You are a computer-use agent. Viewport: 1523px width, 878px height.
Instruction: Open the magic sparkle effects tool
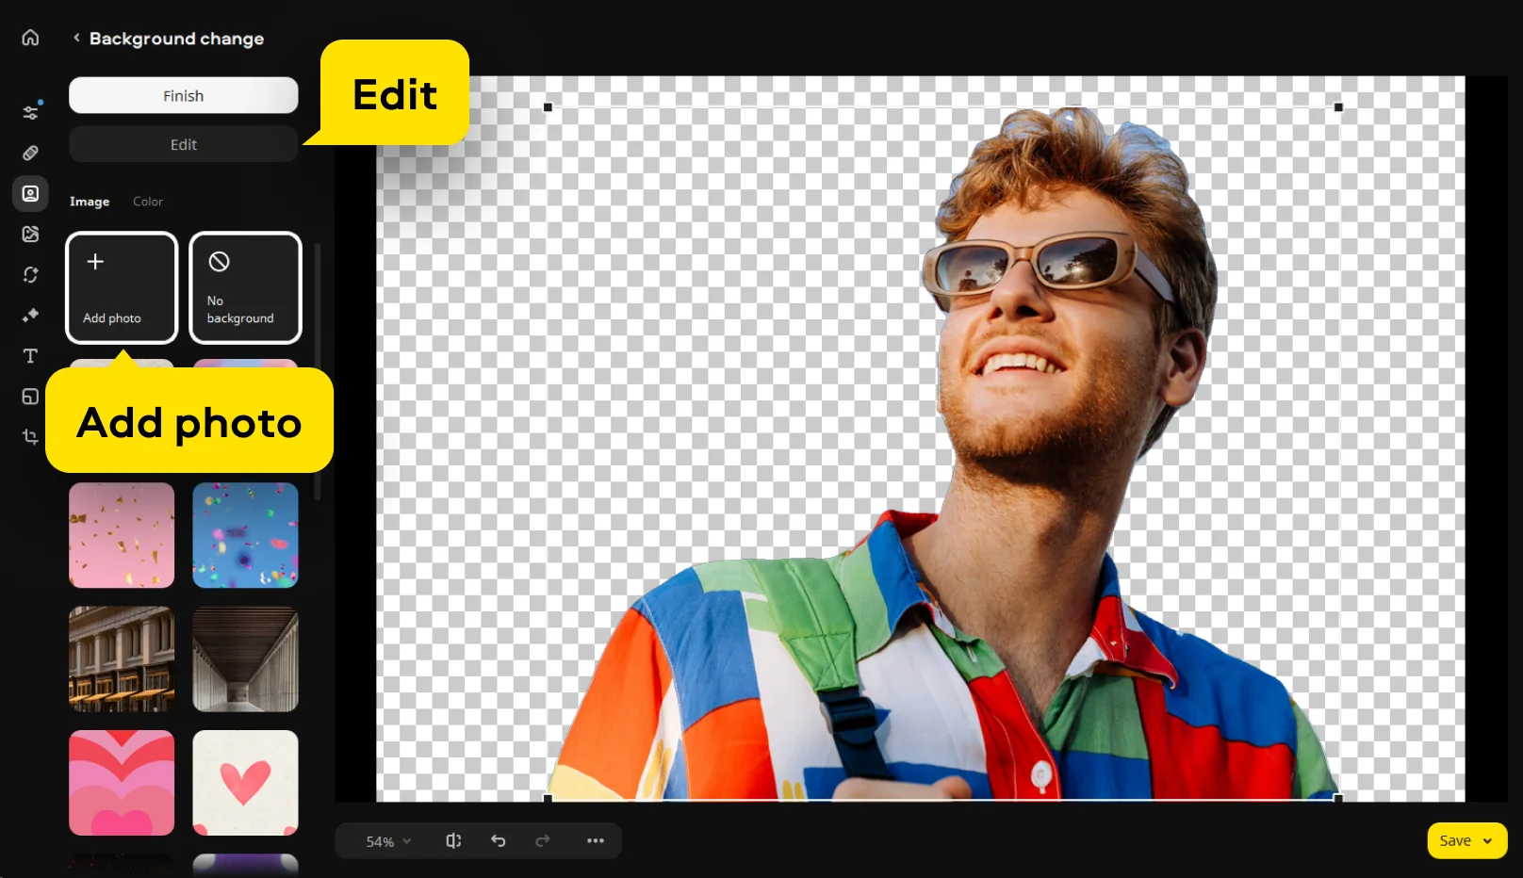point(30,315)
